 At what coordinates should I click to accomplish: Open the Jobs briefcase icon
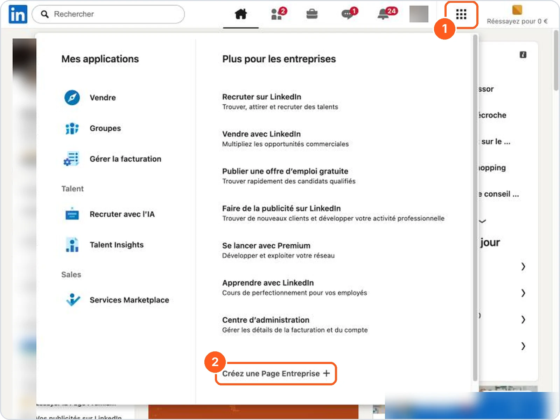click(312, 14)
